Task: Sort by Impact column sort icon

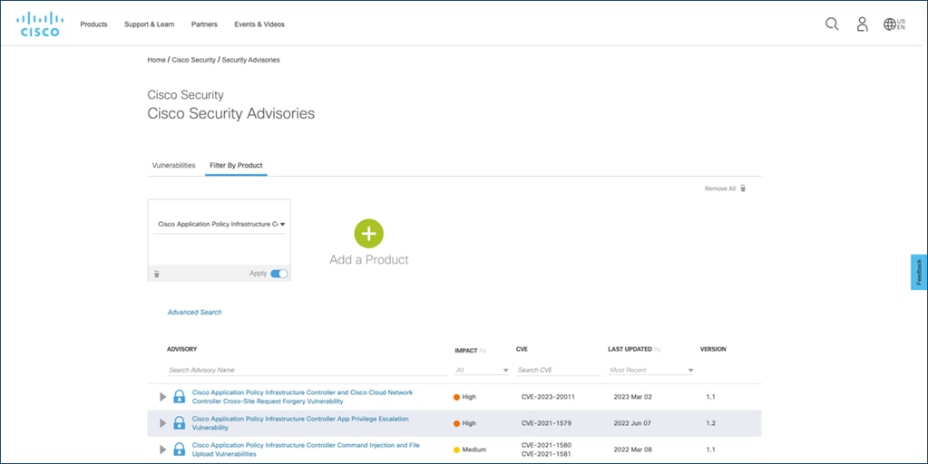Action: point(483,351)
